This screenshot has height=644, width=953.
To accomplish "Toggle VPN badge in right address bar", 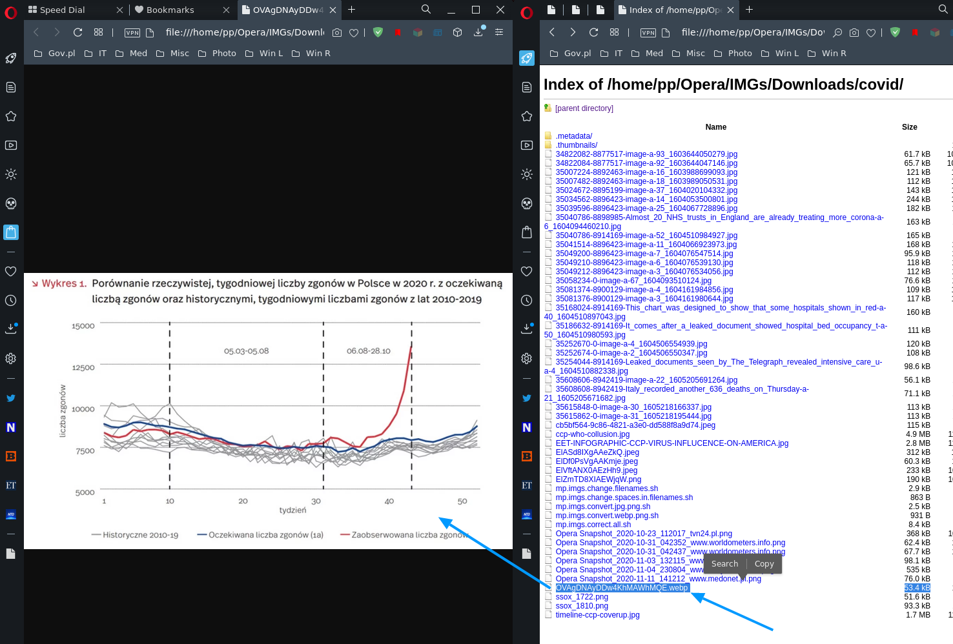I will coord(648,33).
